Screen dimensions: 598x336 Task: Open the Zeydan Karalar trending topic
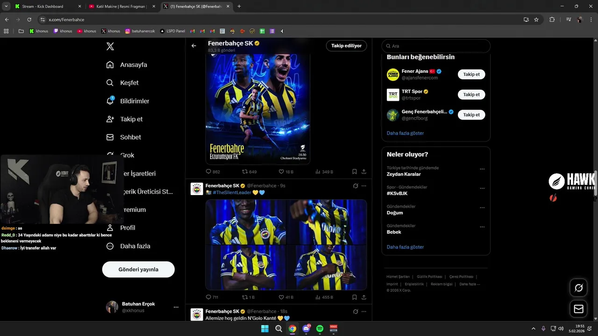click(x=404, y=174)
